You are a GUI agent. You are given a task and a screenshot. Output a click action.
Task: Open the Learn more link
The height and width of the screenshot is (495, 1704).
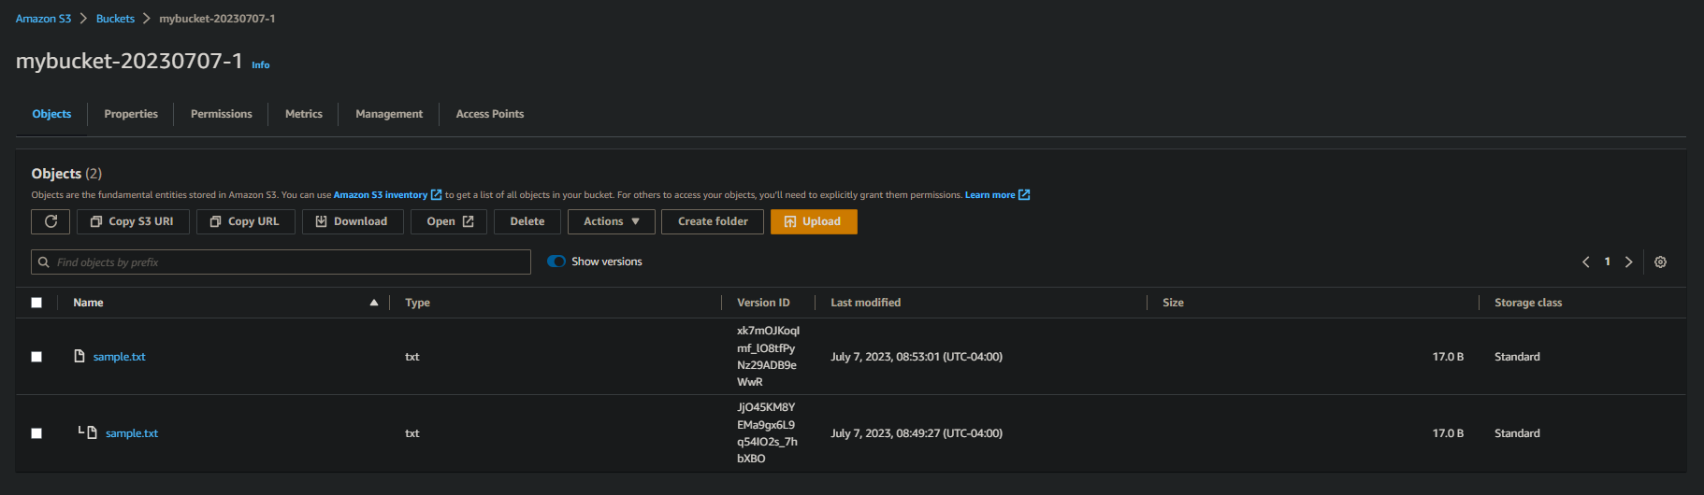click(989, 195)
